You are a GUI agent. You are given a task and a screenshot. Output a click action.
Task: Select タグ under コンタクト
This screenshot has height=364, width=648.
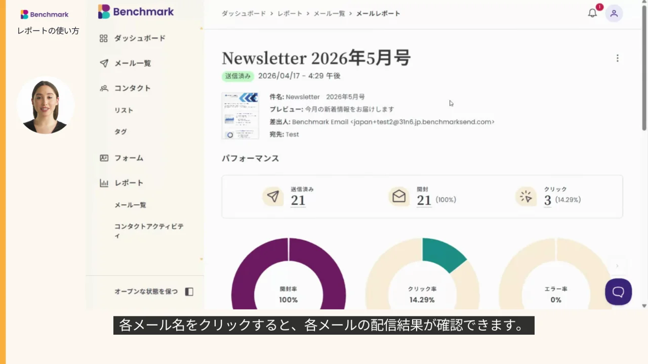(x=120, y=131)
